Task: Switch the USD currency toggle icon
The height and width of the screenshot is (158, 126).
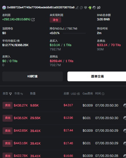Action: pos(79,94)
